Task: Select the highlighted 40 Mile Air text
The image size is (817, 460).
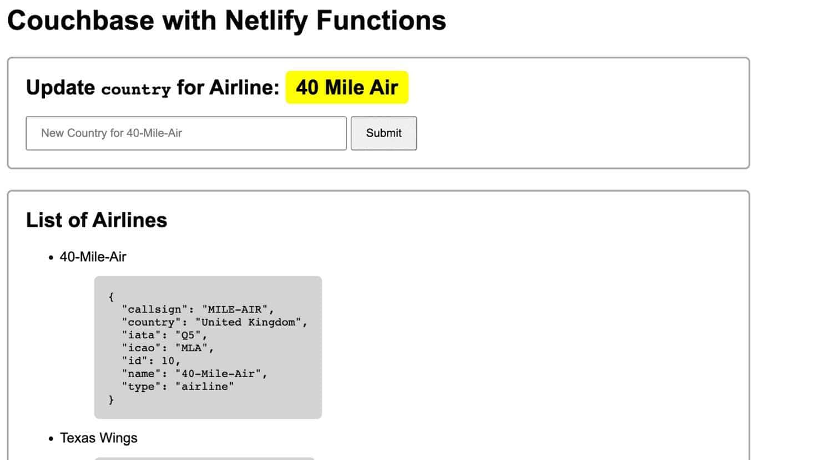Action: pos(346,87)
